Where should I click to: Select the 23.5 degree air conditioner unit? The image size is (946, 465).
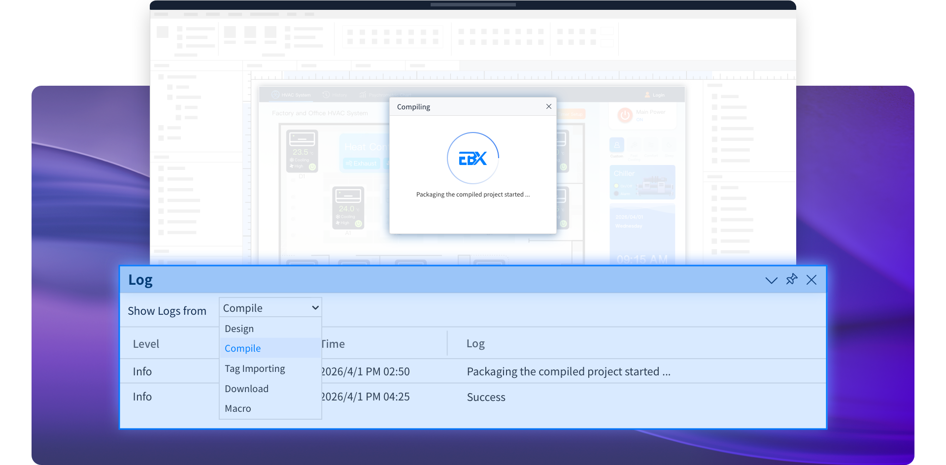(302, 151)
